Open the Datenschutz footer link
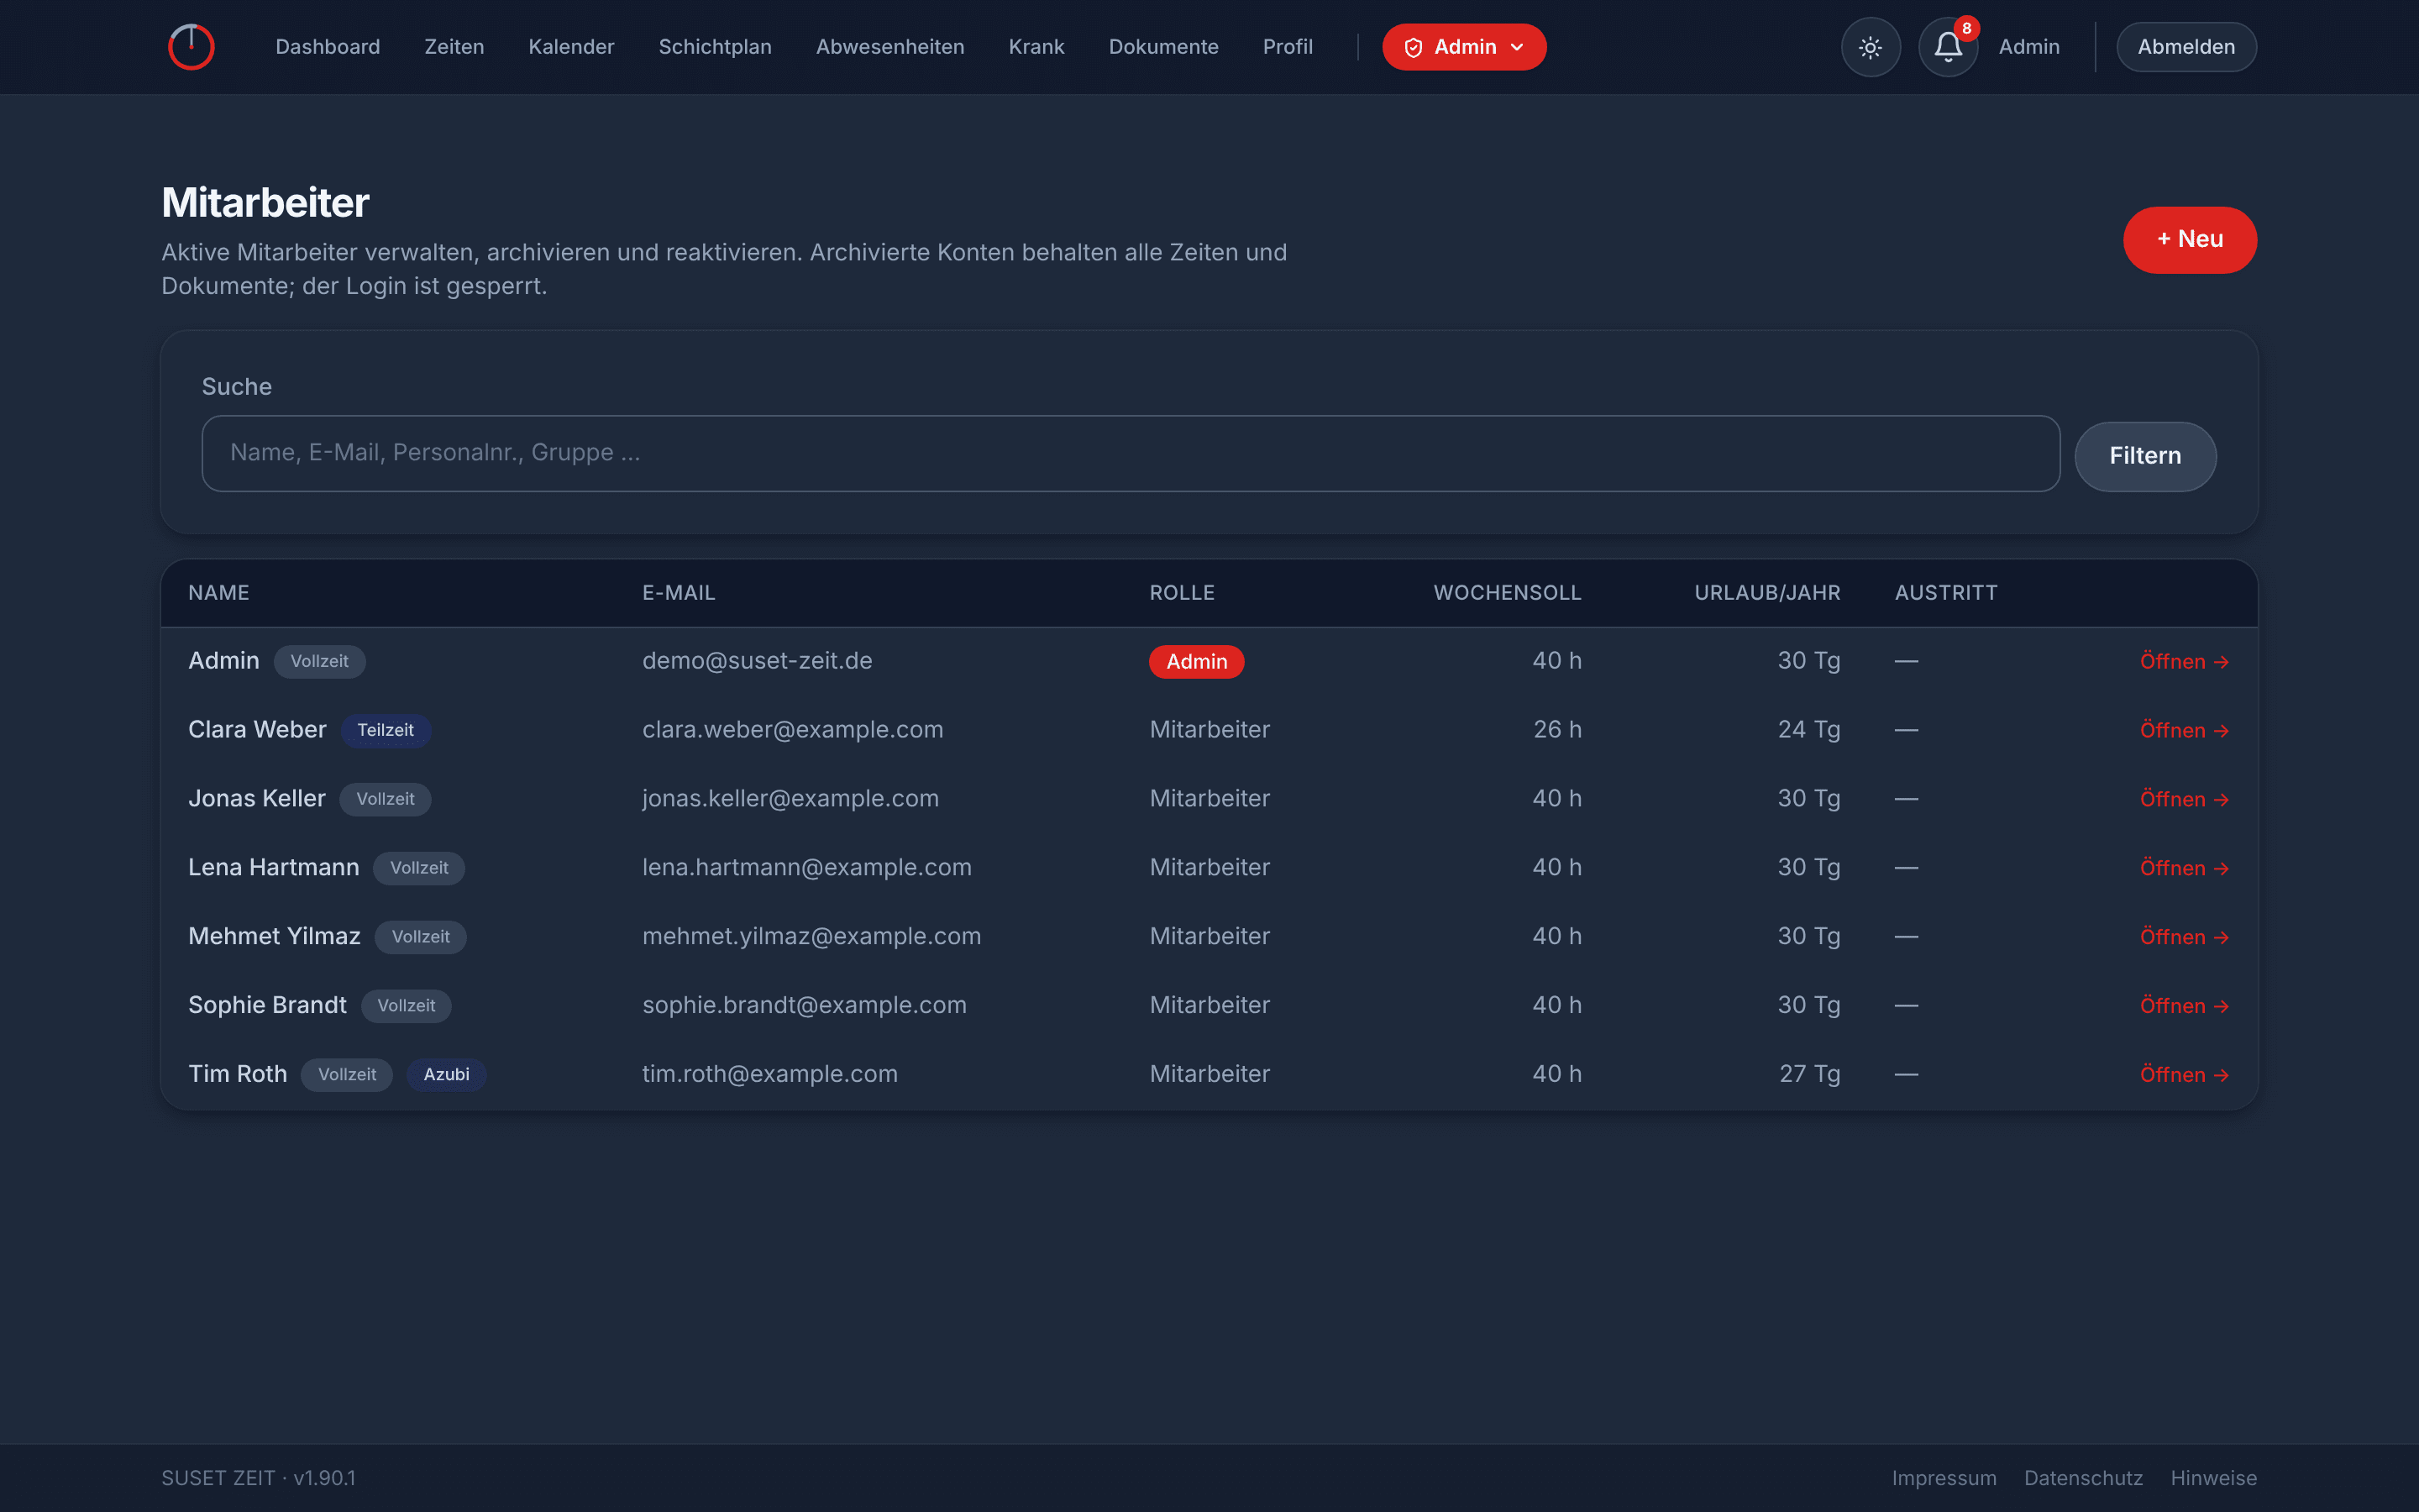 point(2083,1478)
